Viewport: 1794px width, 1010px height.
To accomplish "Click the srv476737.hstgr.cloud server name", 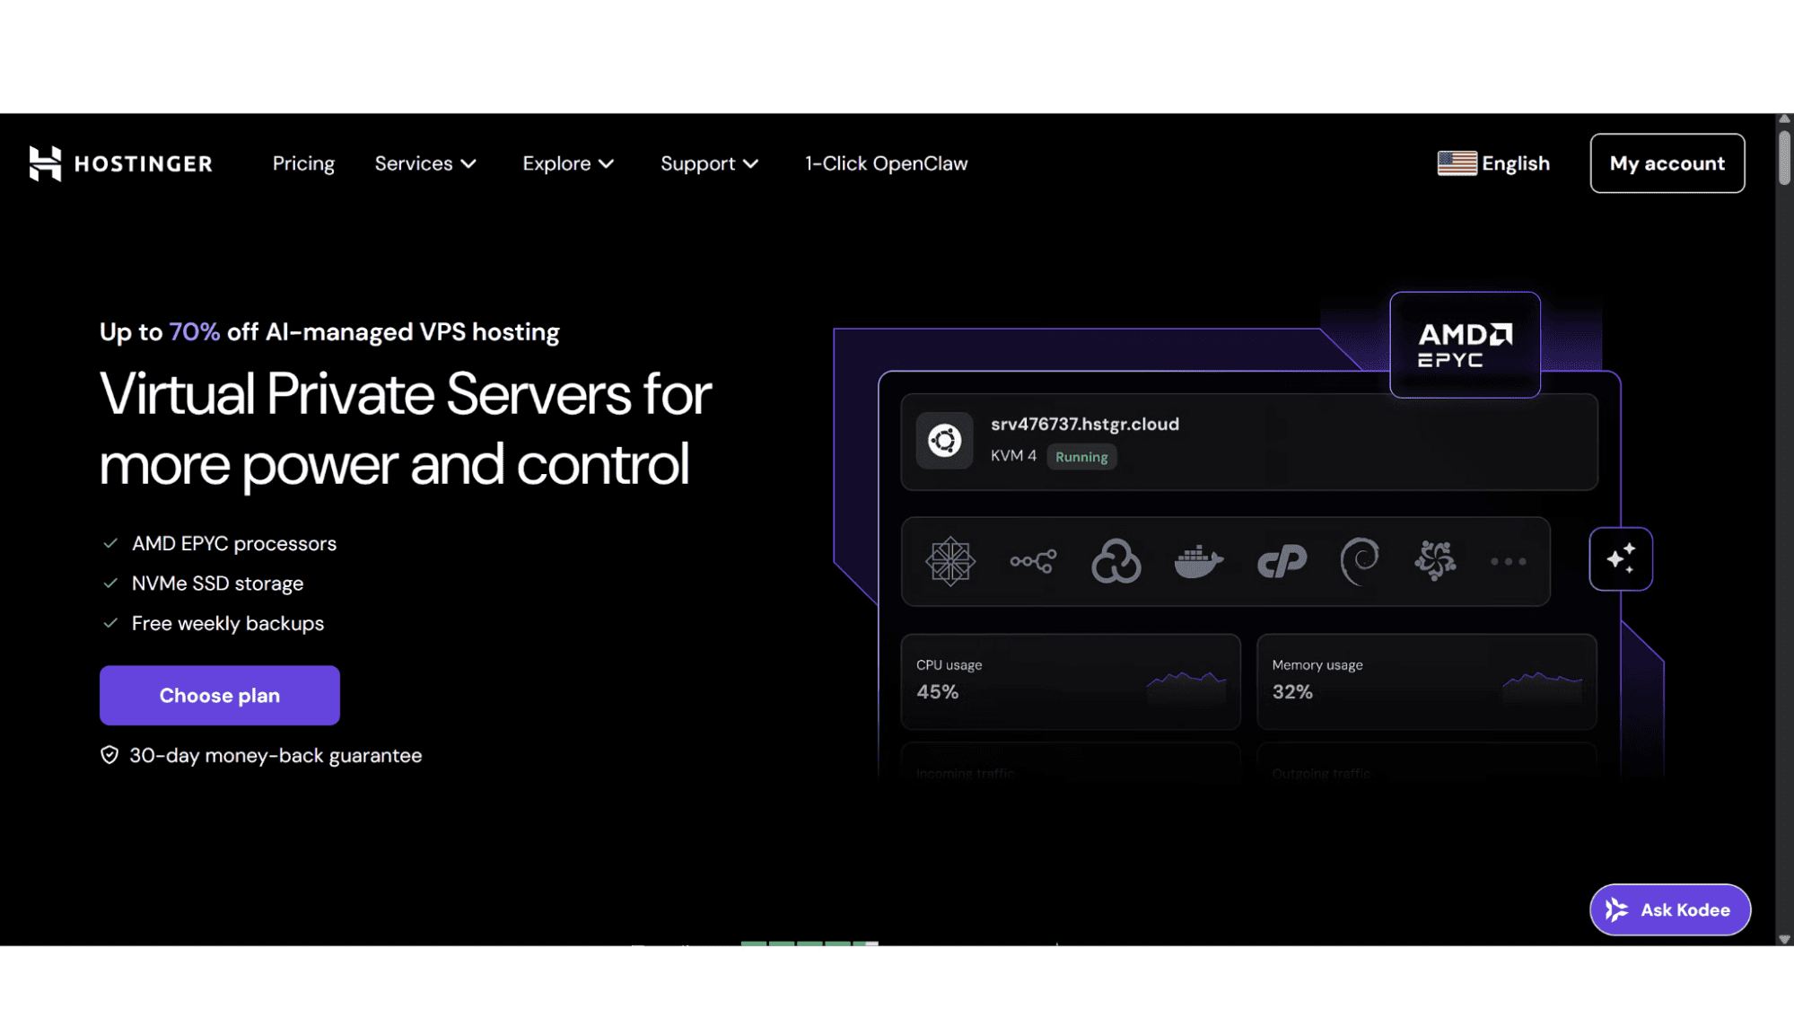I will (1084, 424).
